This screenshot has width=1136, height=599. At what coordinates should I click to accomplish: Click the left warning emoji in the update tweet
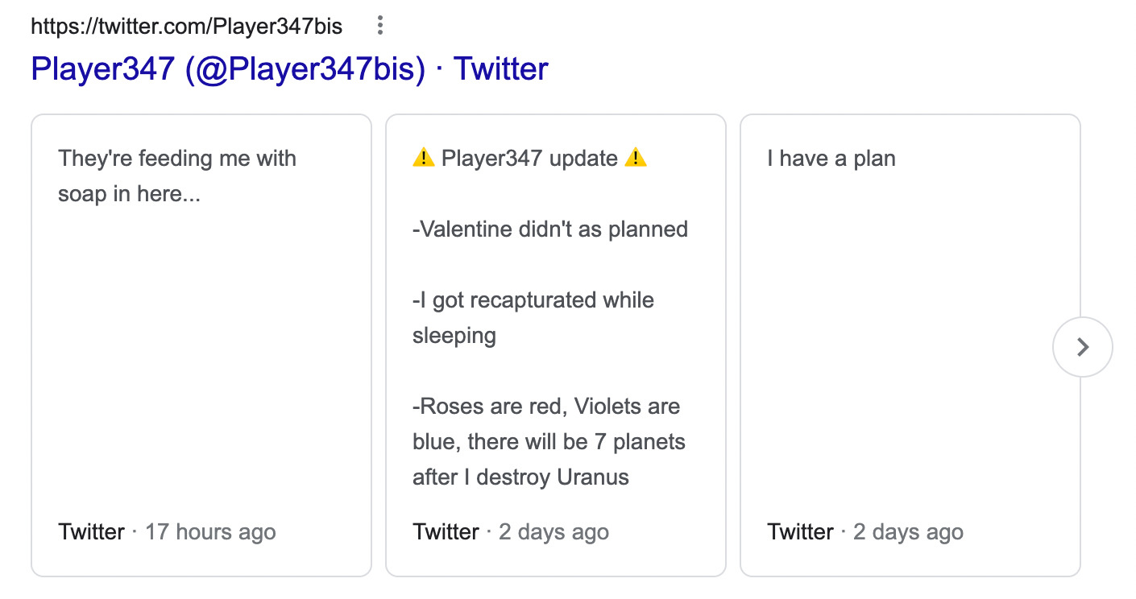tap(423, 158)
